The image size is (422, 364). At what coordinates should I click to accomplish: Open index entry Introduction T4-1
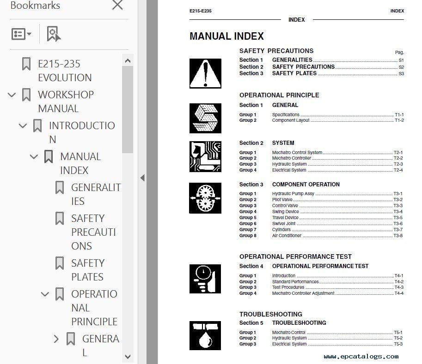pos(321,276)
